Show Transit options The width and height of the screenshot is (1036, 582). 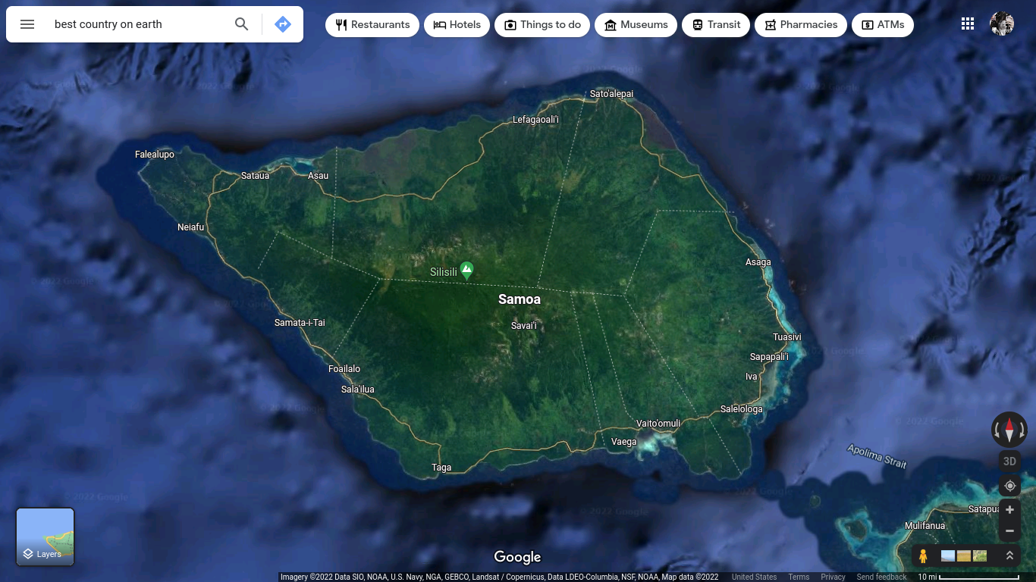(716, 25)
